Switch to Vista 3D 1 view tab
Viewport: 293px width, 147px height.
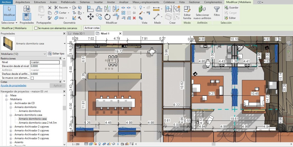pyautogui.click(x=78, y=34)
